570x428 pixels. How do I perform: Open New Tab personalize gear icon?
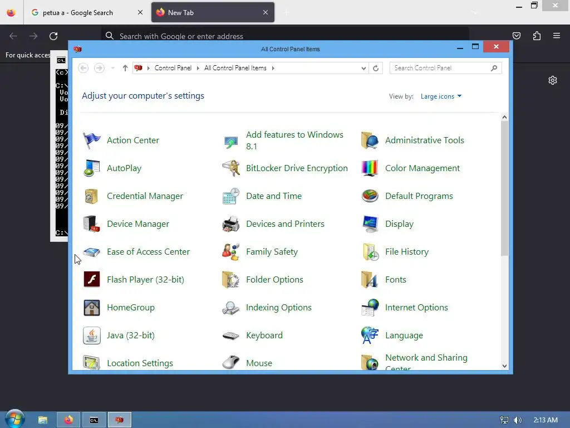coord(553,80)
